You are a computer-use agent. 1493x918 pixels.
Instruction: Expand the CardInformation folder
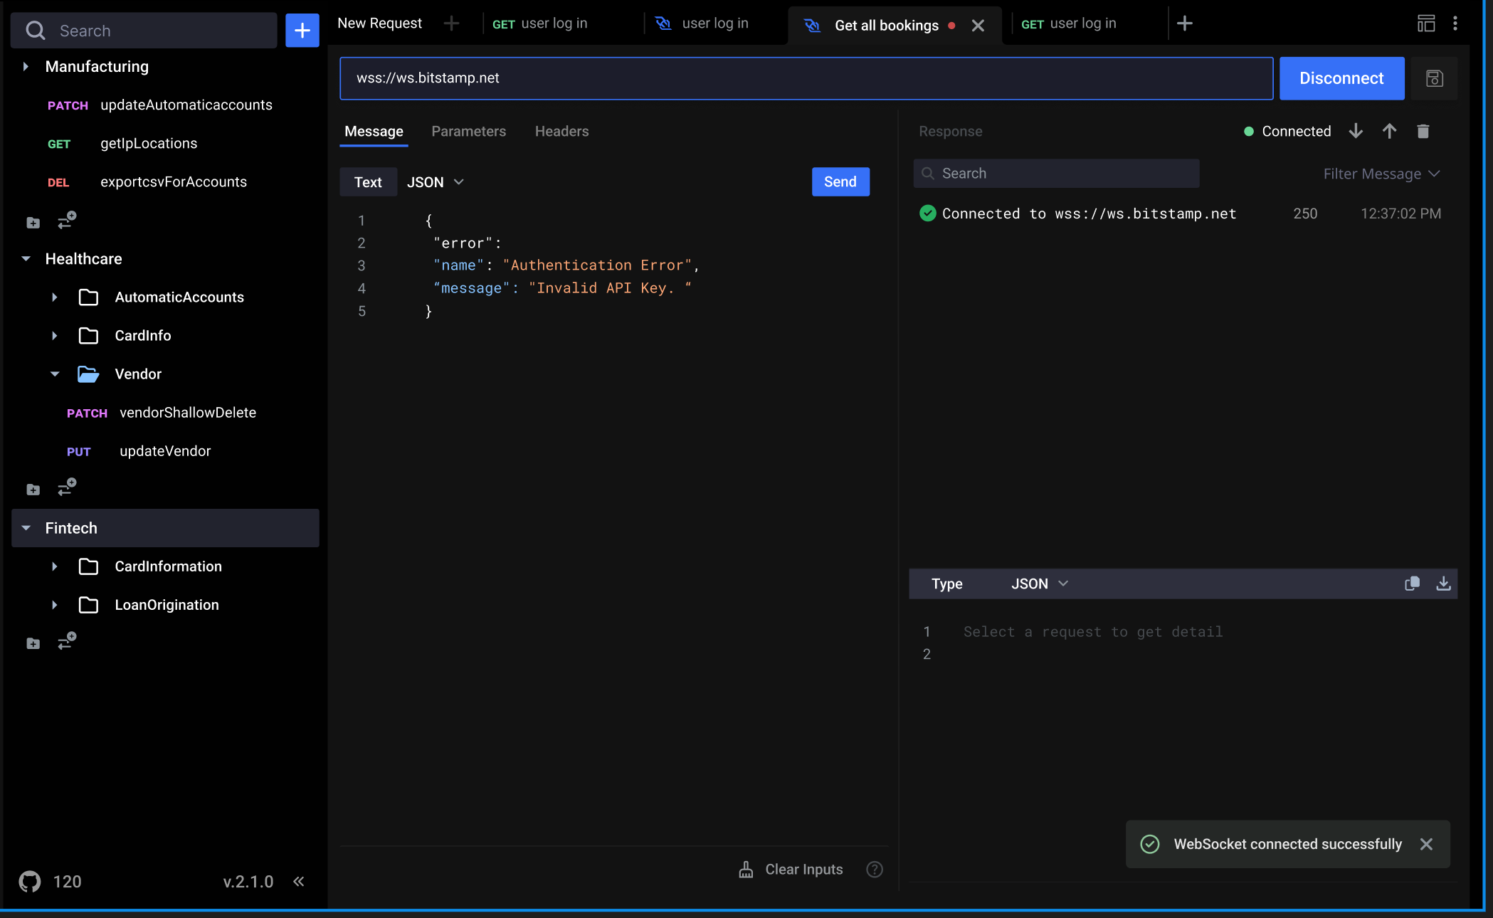(x=54, y=566)
